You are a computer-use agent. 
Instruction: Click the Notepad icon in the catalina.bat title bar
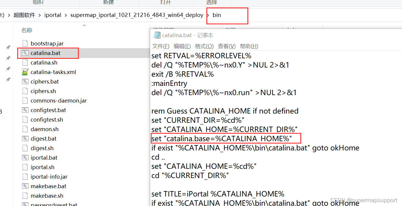pyautogui.click(x=157, y=35)
